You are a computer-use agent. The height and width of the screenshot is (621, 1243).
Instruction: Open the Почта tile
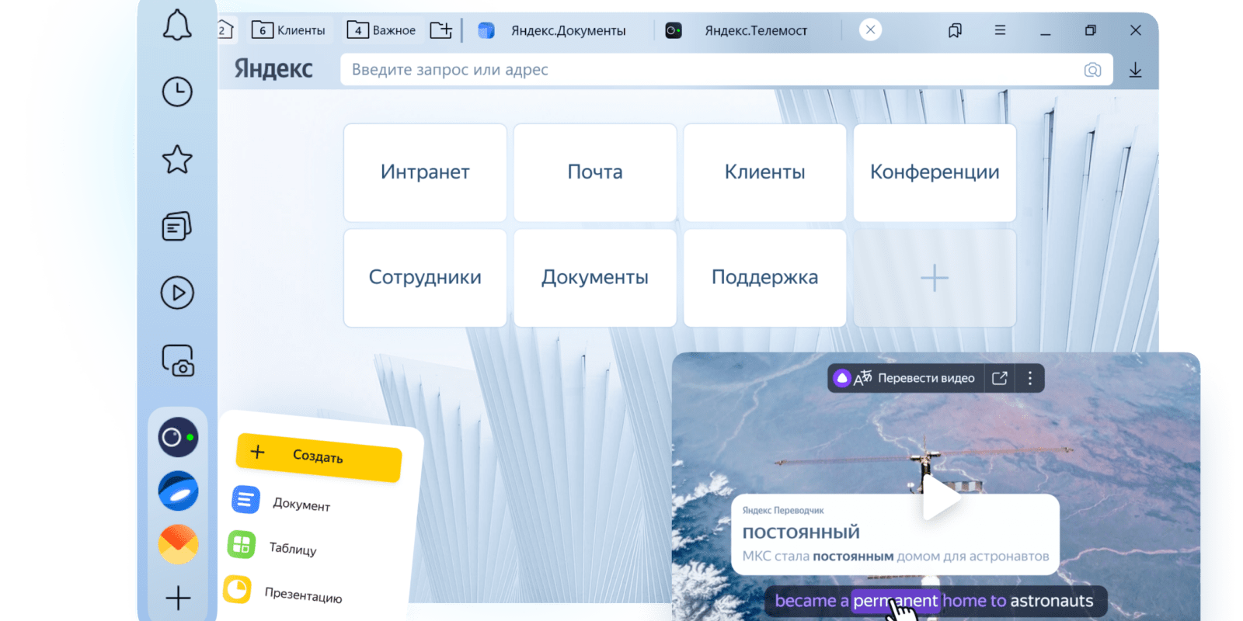[595, 172]
